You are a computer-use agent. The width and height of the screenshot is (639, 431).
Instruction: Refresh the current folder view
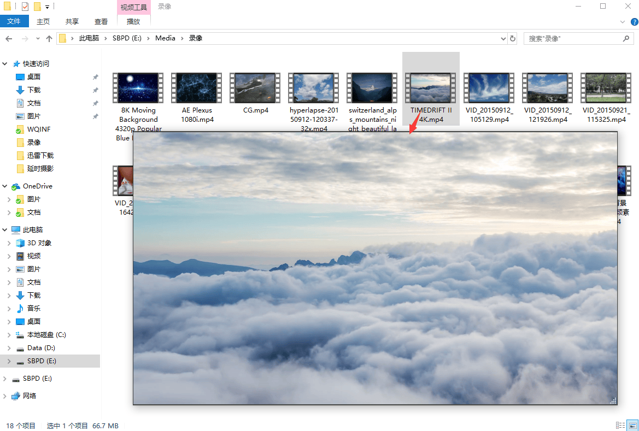tap(512, 39)
